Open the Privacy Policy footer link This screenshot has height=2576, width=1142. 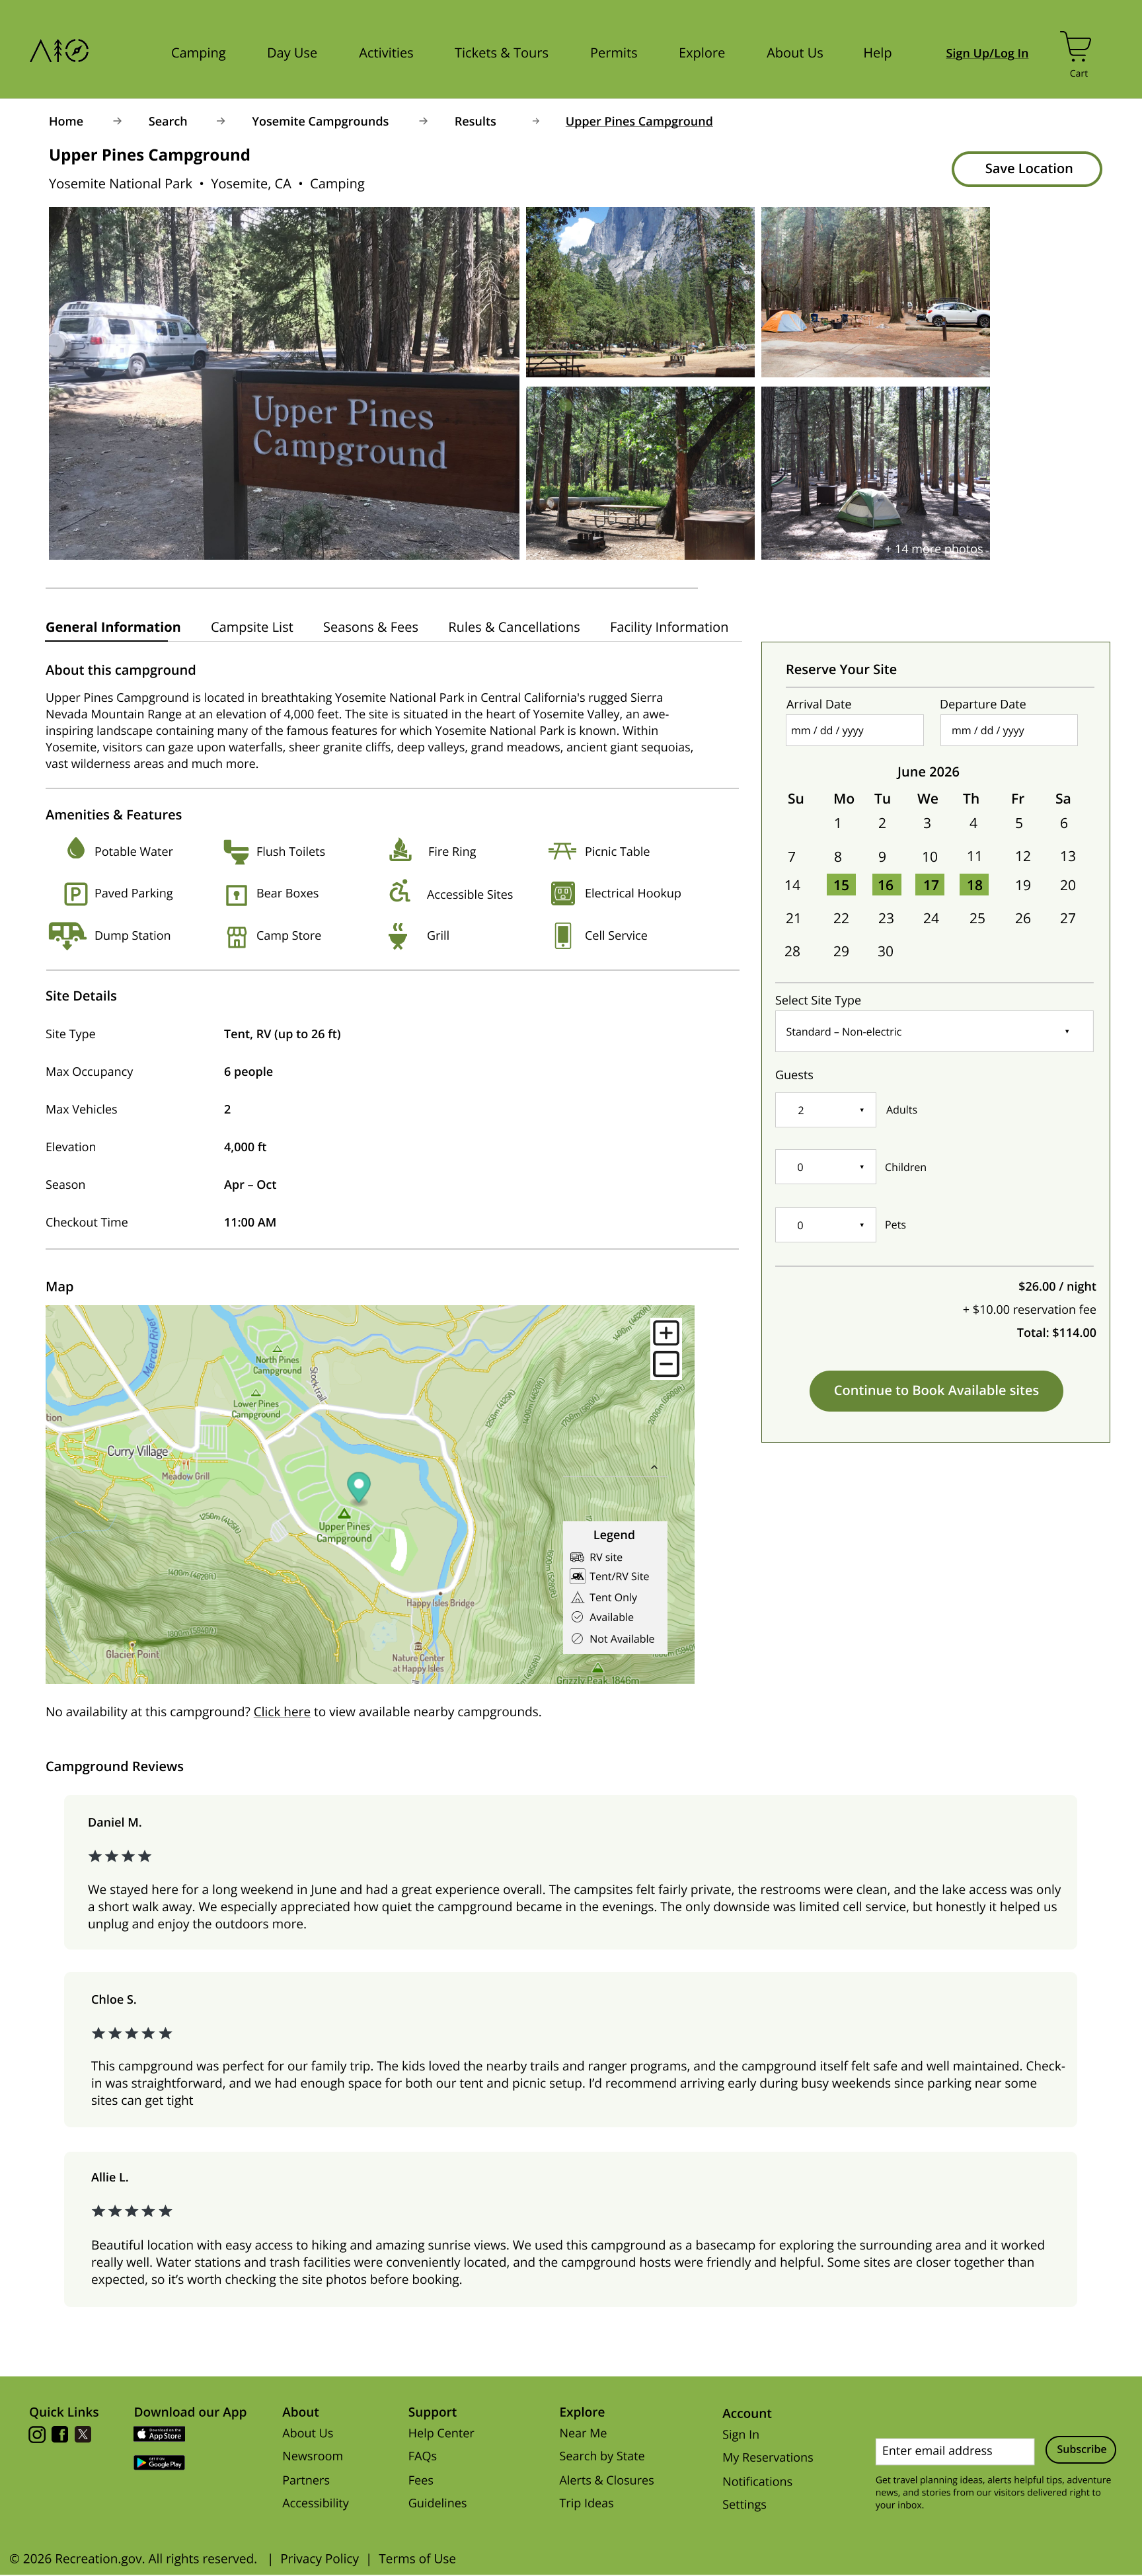[319, 2559]
